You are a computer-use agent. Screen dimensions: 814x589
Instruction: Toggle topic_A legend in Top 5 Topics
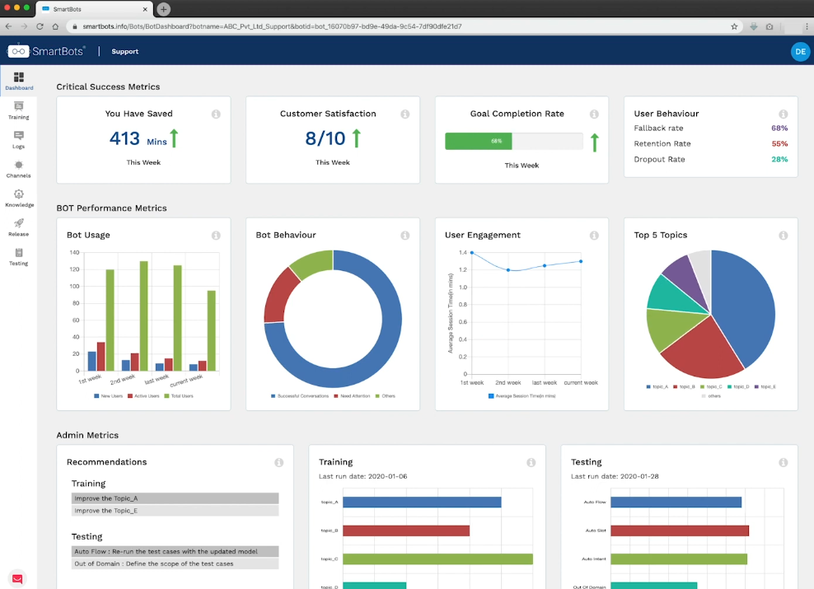point(657,386)
